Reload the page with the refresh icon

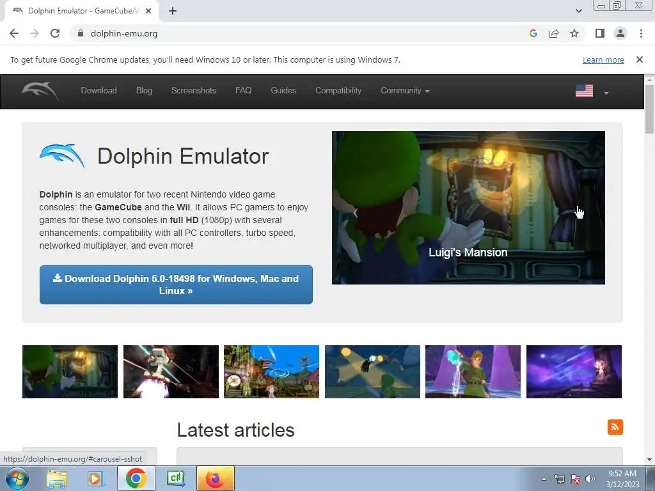click(x=55, y=33)
